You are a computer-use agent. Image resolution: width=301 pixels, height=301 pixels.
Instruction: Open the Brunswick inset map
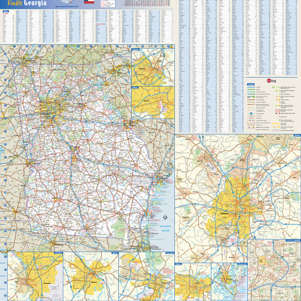point(229,281)
